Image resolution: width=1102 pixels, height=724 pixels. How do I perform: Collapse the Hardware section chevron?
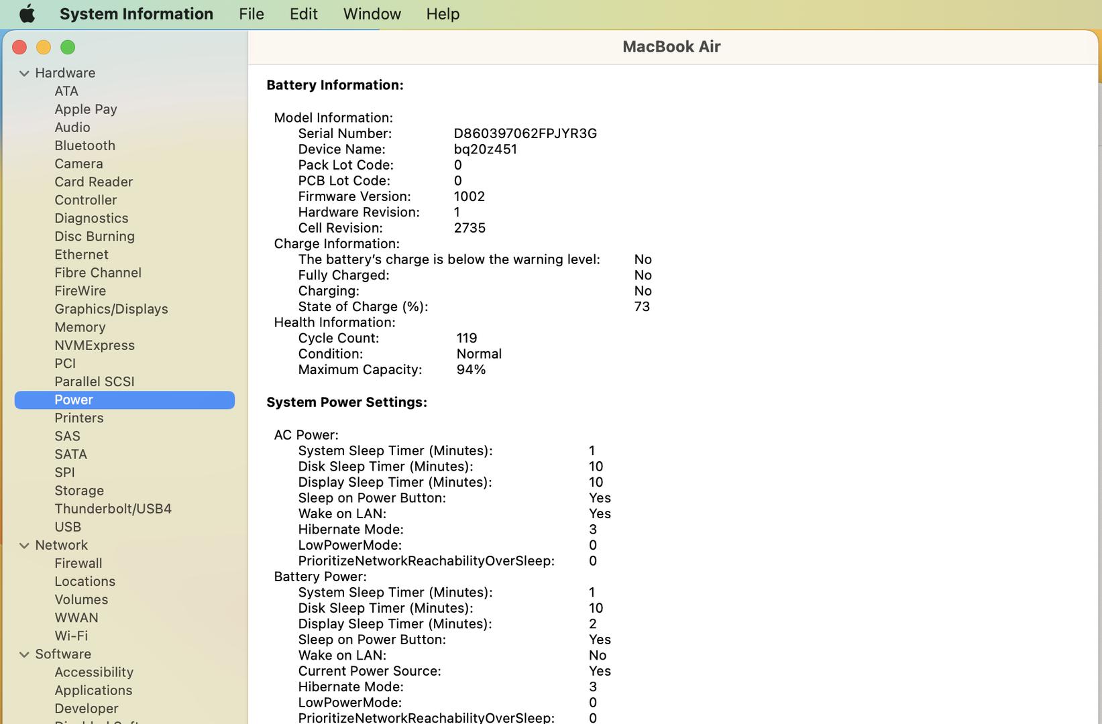coord(24,73)
